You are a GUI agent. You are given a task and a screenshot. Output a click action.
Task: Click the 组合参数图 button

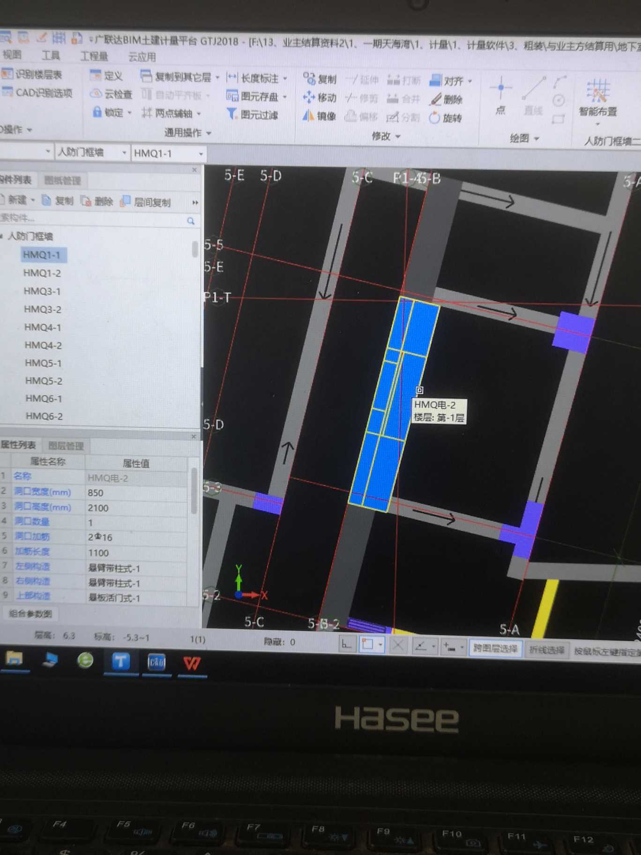30,614
